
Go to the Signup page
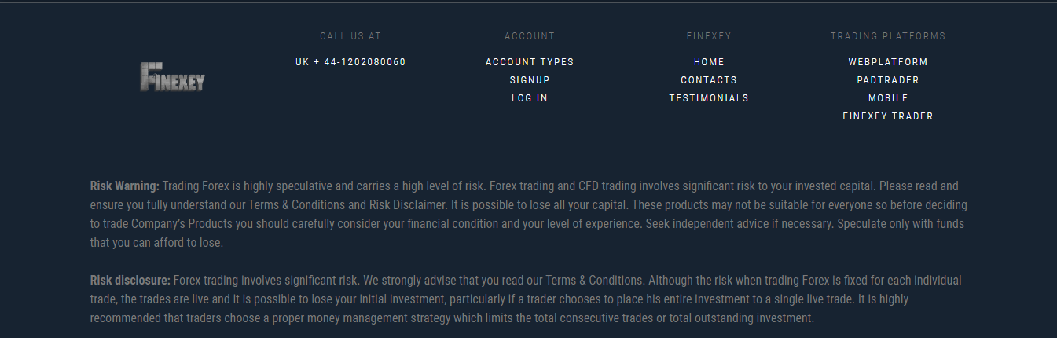point(530,80)
